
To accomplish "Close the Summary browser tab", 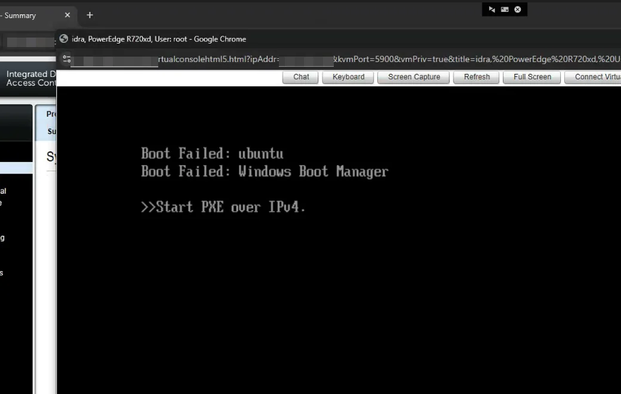I will coord(67,15).
